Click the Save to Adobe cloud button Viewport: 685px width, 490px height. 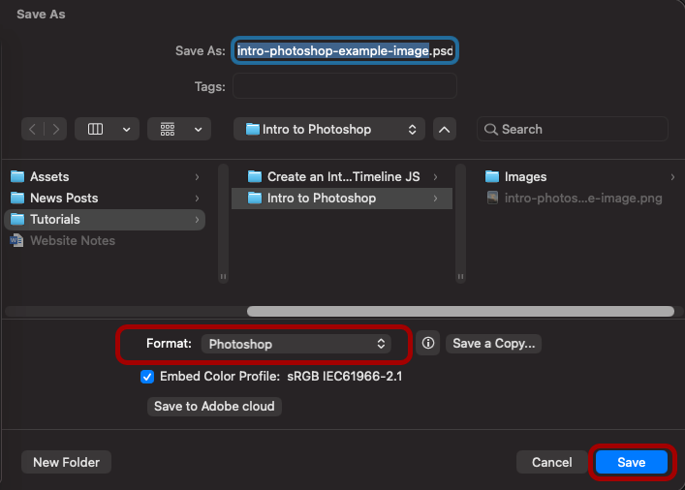pyautogui.click(x=214, y=407)
